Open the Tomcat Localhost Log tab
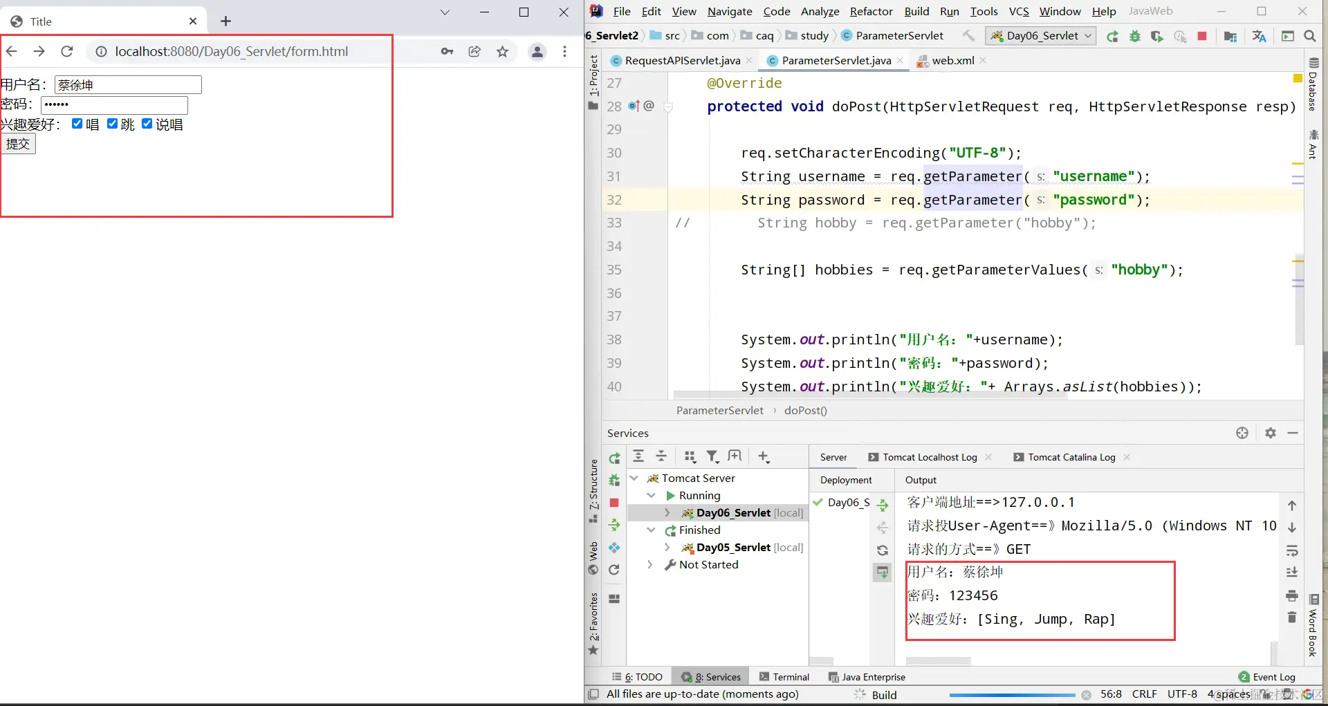 [x=930, y=457]
